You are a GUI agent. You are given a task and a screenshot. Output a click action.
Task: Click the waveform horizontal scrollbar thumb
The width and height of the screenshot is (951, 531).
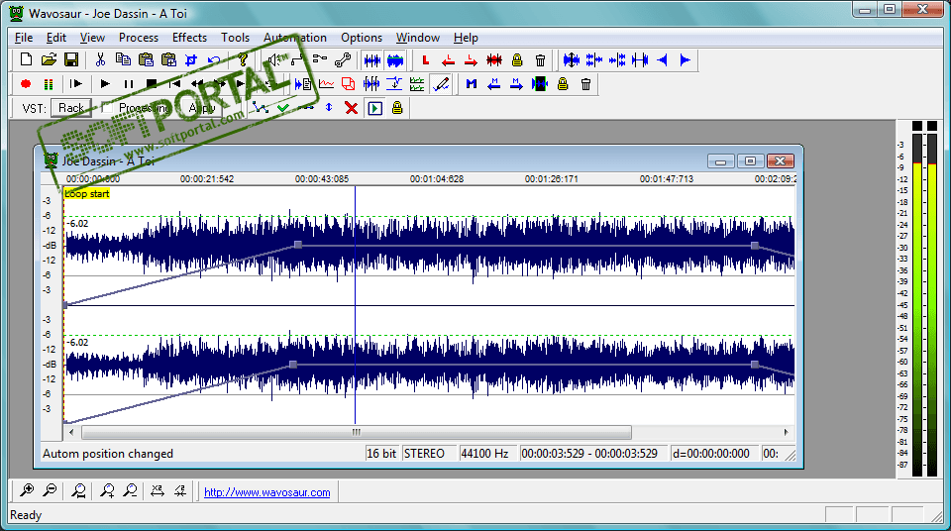tap(356, 433)
